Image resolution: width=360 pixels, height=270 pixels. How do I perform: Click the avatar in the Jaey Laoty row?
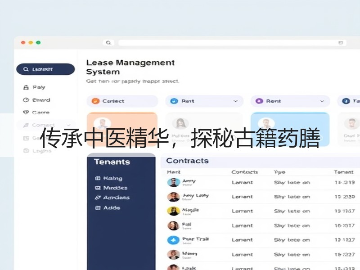tap(174, 197)
